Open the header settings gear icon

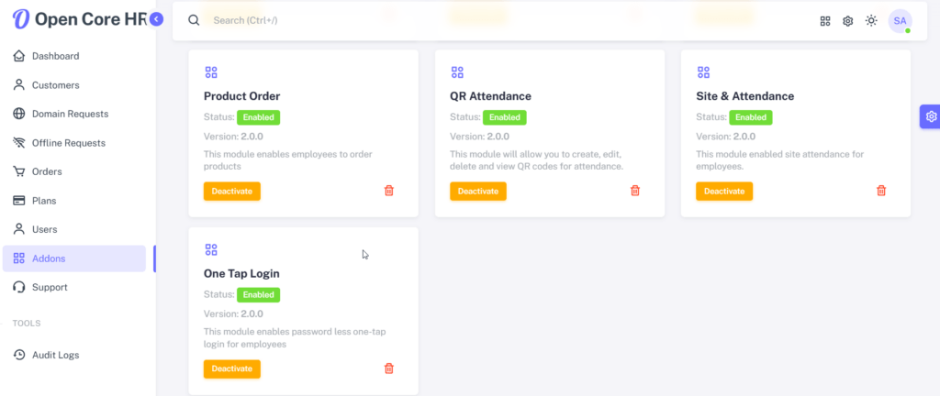(848, 21)
